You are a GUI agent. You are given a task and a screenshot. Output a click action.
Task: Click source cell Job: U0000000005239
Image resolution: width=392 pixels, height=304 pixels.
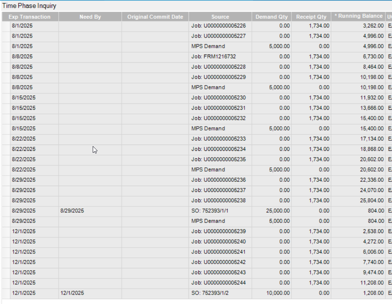pos(220,232)
